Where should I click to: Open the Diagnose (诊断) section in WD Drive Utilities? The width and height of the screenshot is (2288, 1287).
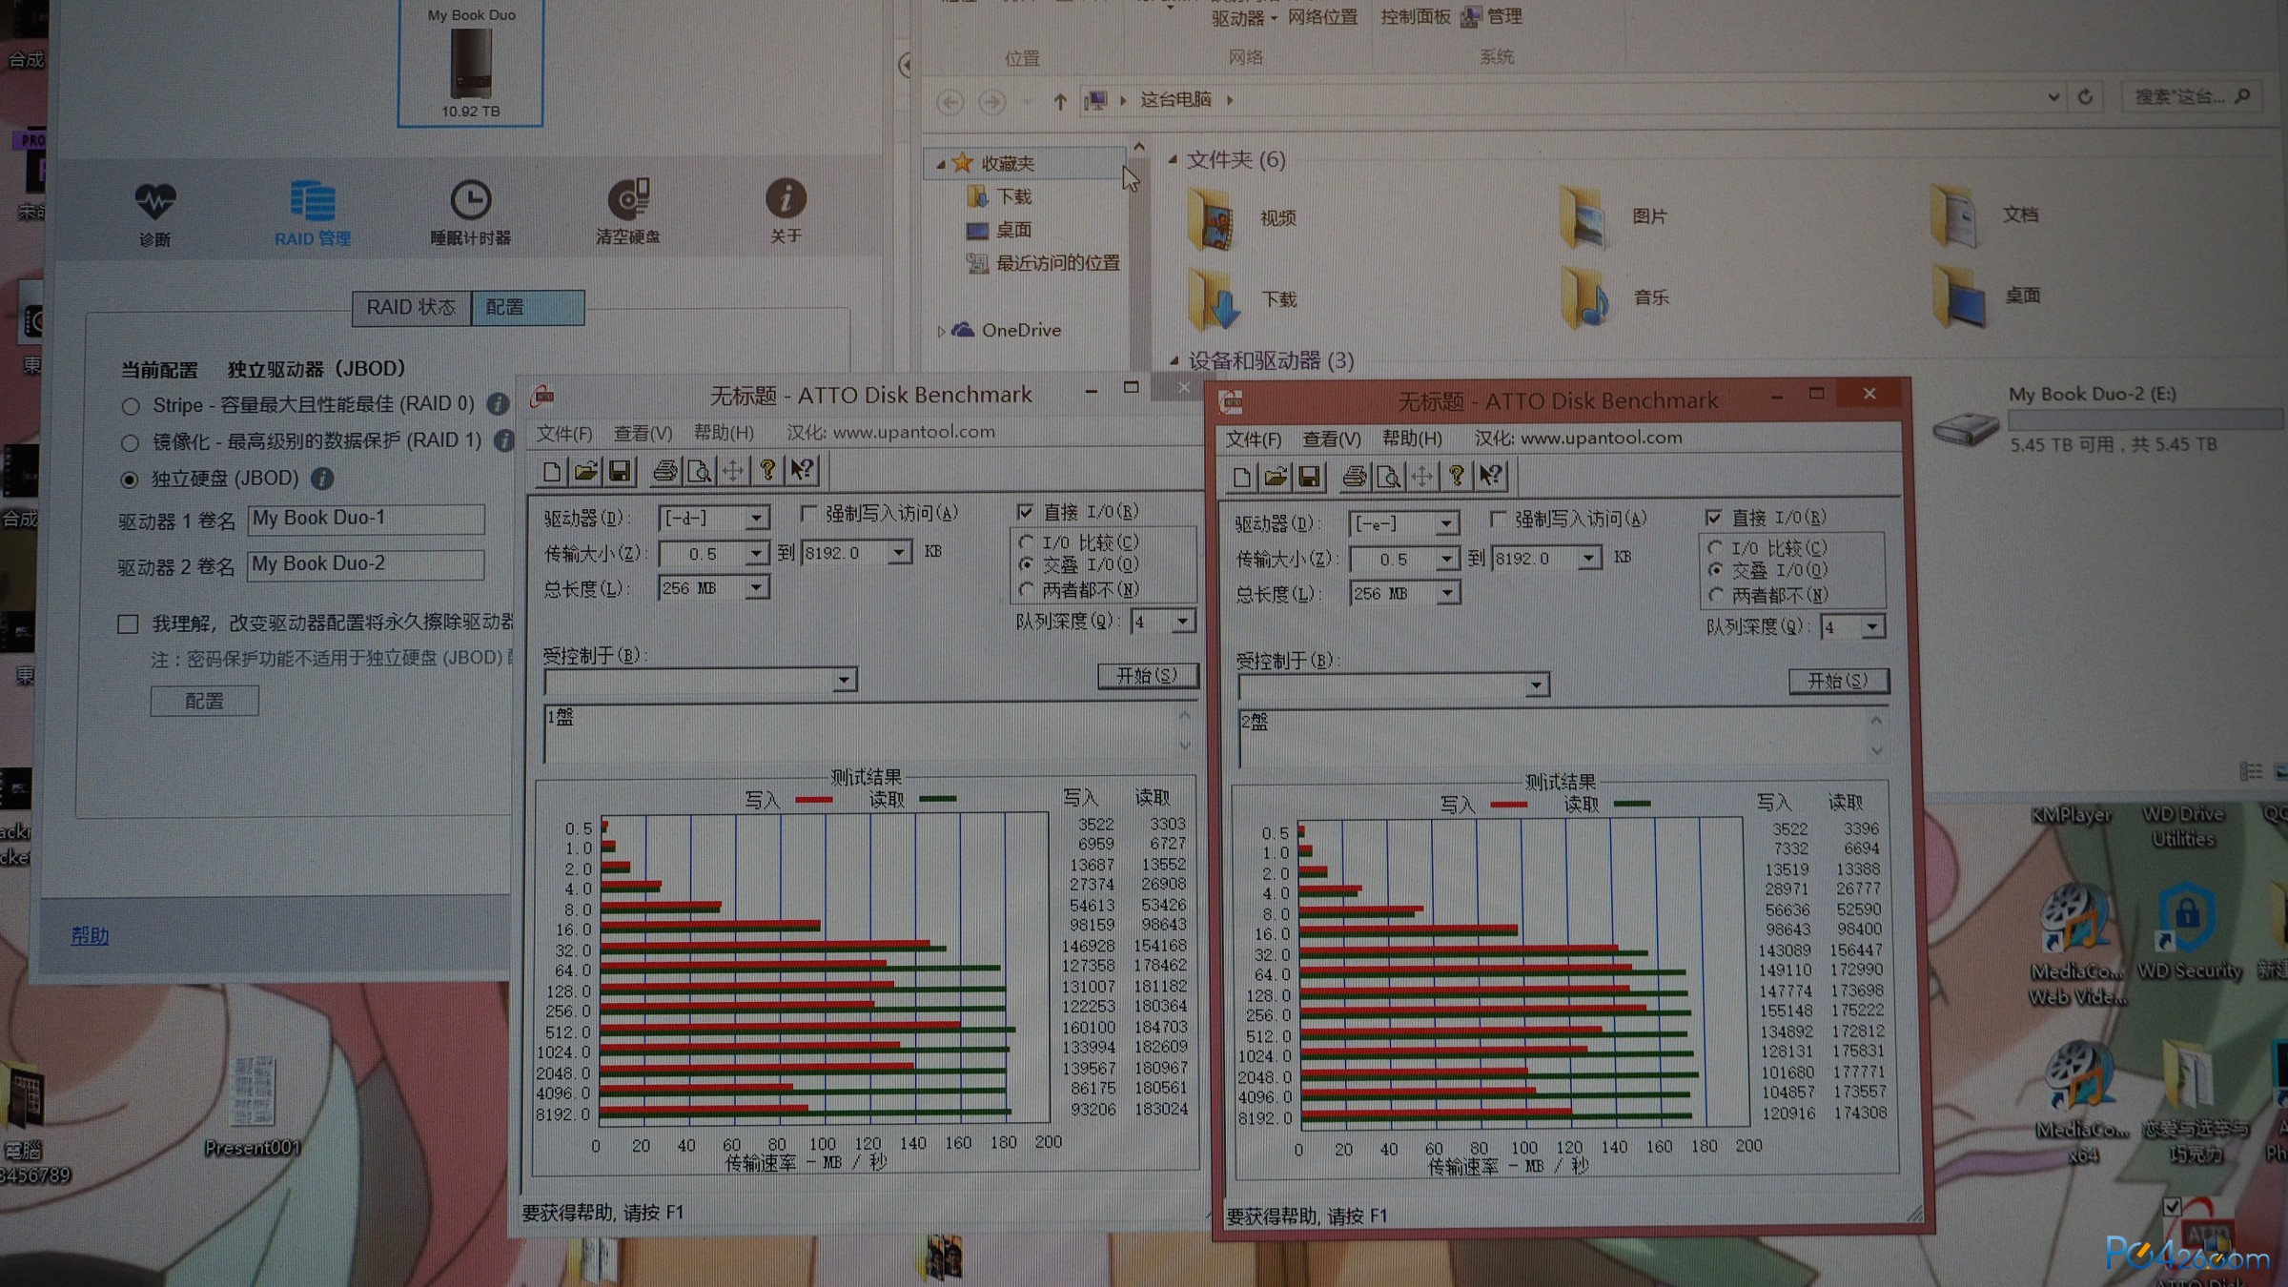coord(154,214)
